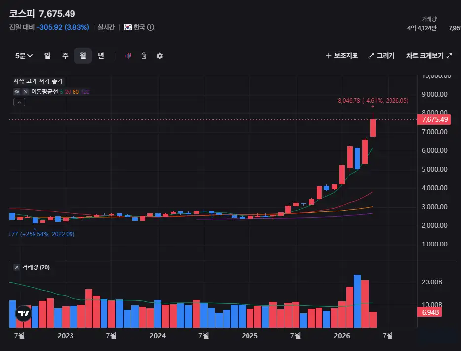Click the 5,000.00 price axis label
The height and width of the screenshot is (351, 461).
[x=434, y=169]
